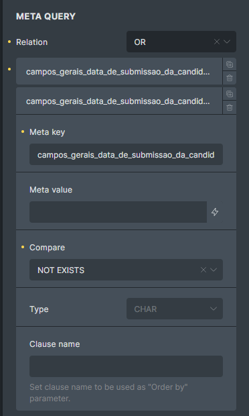Expand the Relation dropdown arrow
This screenshot has height=416, width=249.
227,42
